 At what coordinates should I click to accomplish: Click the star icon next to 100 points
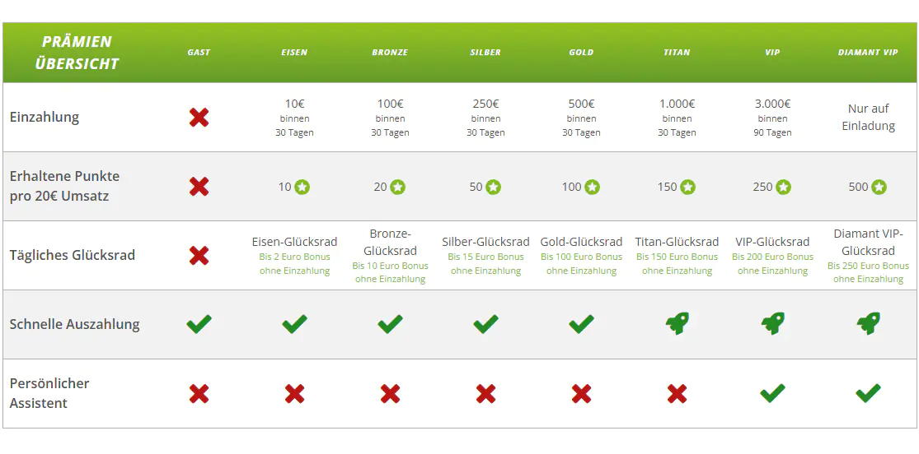point(592,188)
